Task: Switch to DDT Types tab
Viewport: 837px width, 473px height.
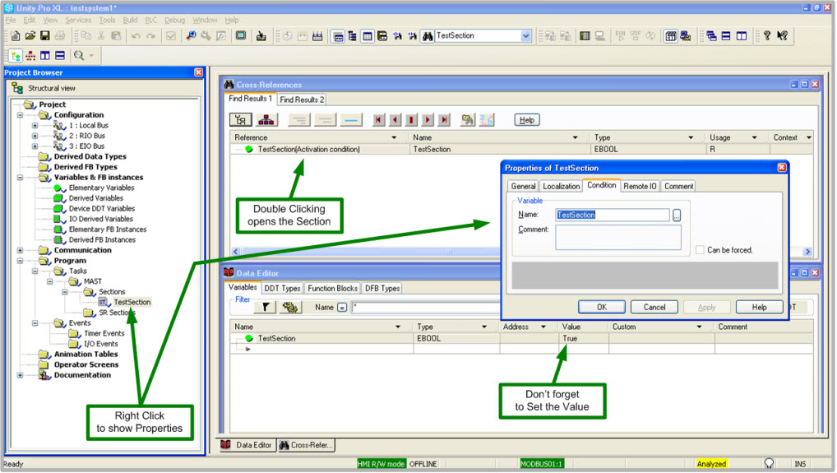Action: pos(282,288)
